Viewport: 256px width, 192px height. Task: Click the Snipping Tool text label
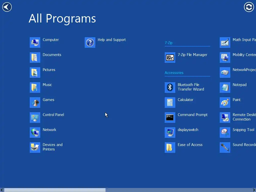coord(243,130)
